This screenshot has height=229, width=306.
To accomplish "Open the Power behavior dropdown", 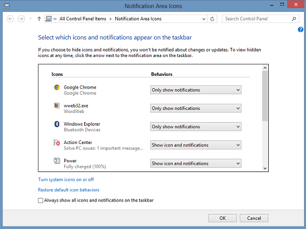I will click(195, 163).
